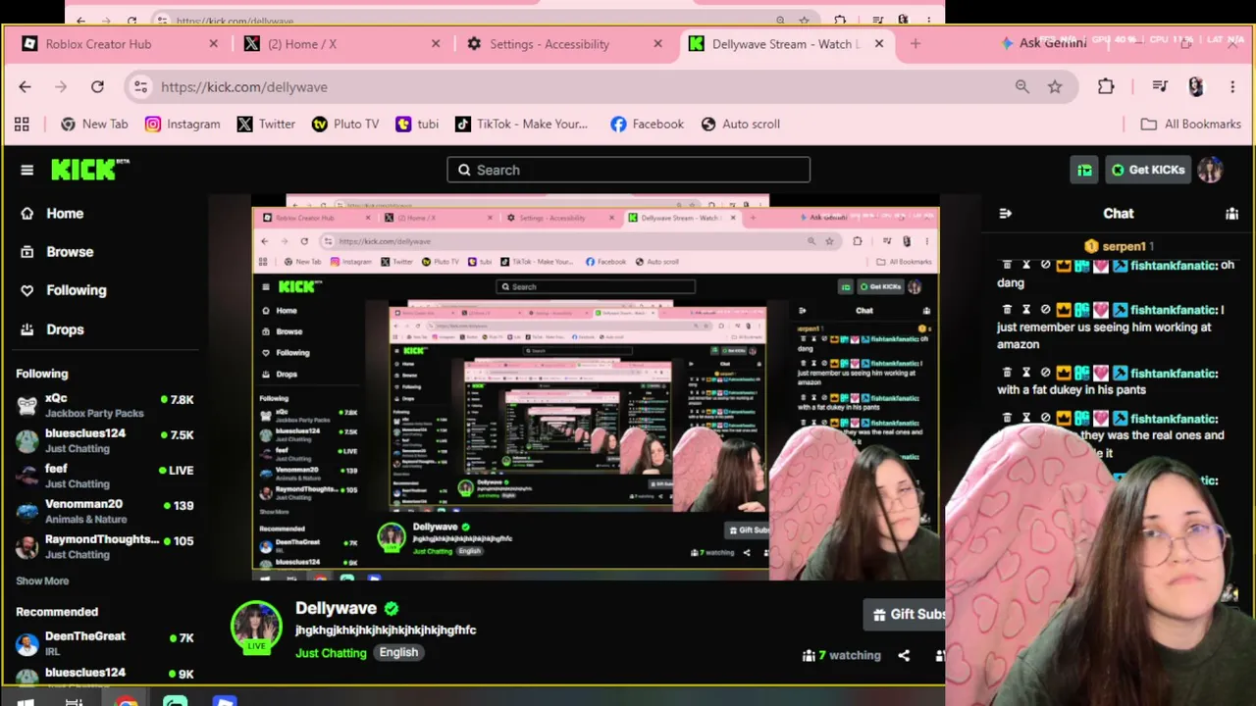
Task: Open Task View from the taskbar
Action: tap(74, 700)
